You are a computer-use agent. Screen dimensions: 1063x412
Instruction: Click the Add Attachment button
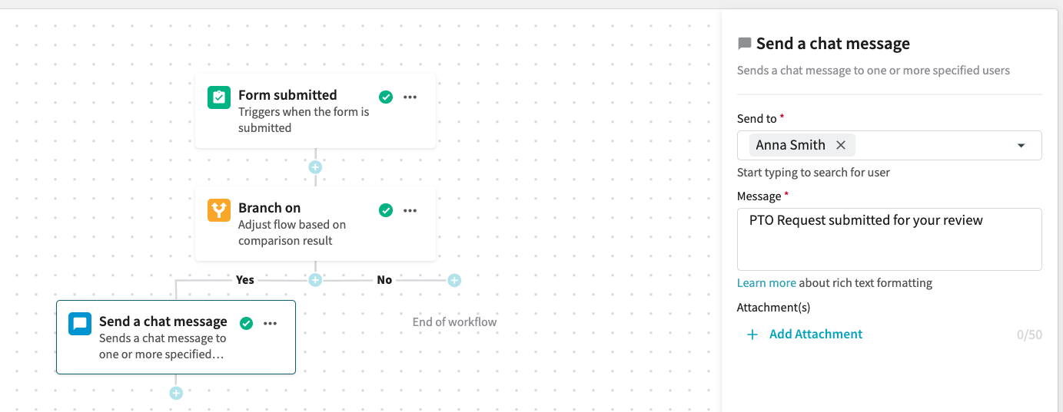pyautogui.click(x=805, y=335)
